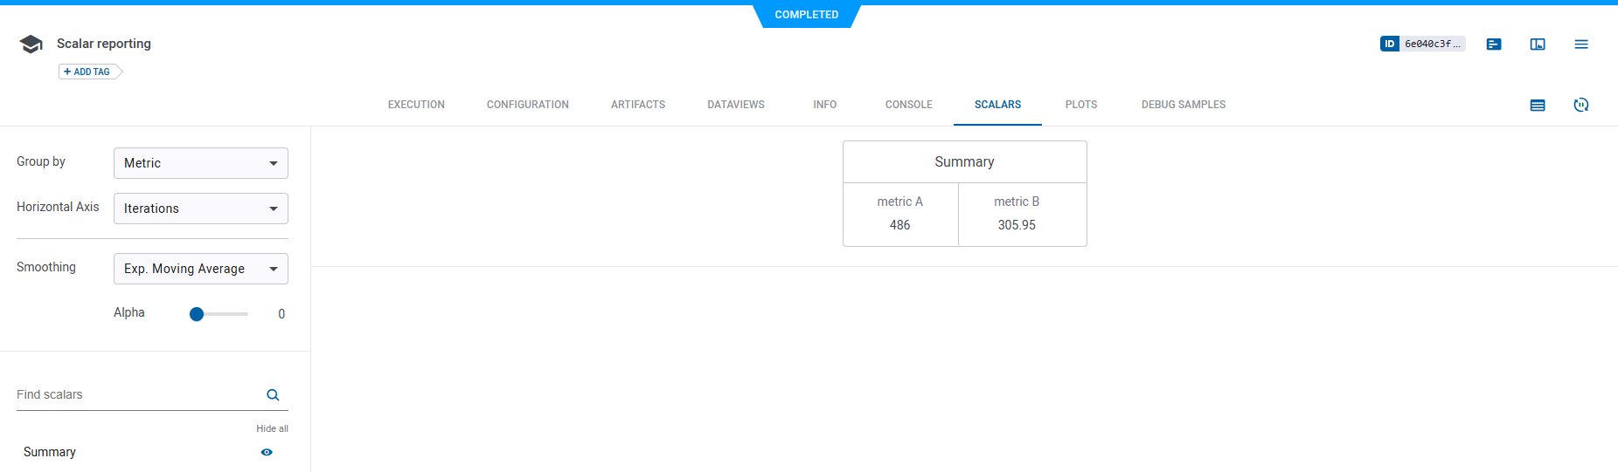Click the auto-refresh icon
1618x472 pixels.
pyautogui.click(x=1581, y=105)
